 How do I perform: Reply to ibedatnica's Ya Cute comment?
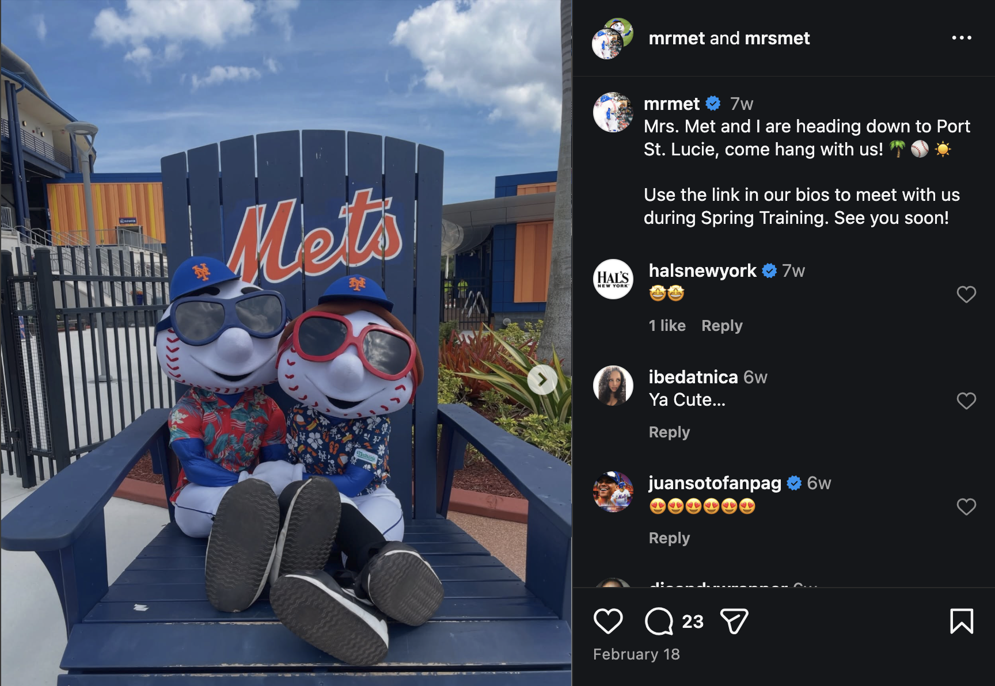669,432
